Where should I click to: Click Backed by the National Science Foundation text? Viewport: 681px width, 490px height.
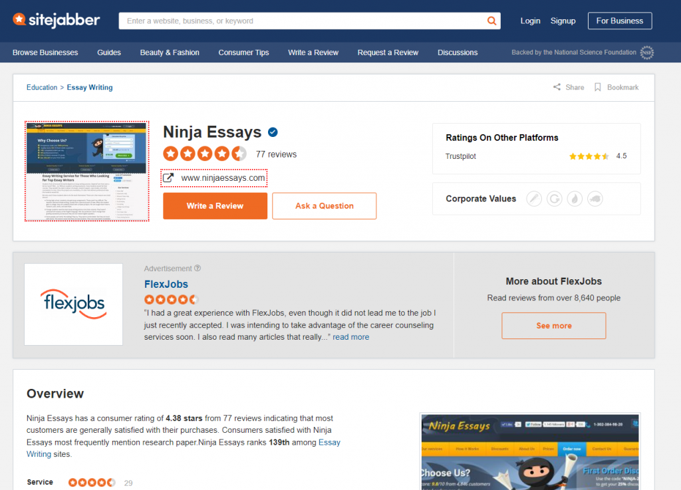point(574,53)
